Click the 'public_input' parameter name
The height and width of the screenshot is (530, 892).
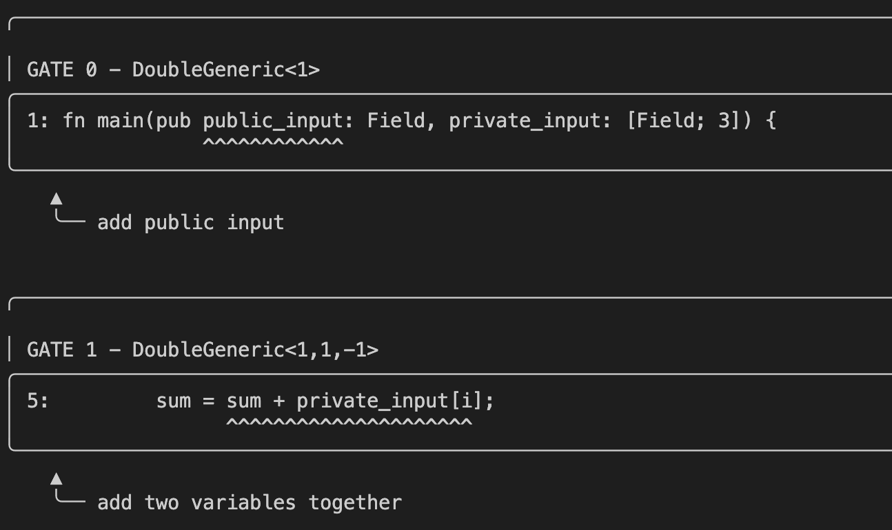(x=273, y=121)
